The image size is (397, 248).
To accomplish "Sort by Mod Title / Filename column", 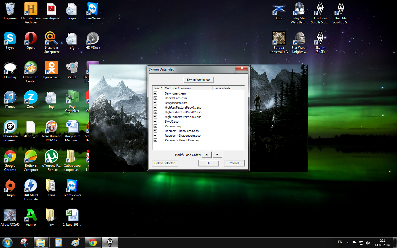I will click(188, 88).
